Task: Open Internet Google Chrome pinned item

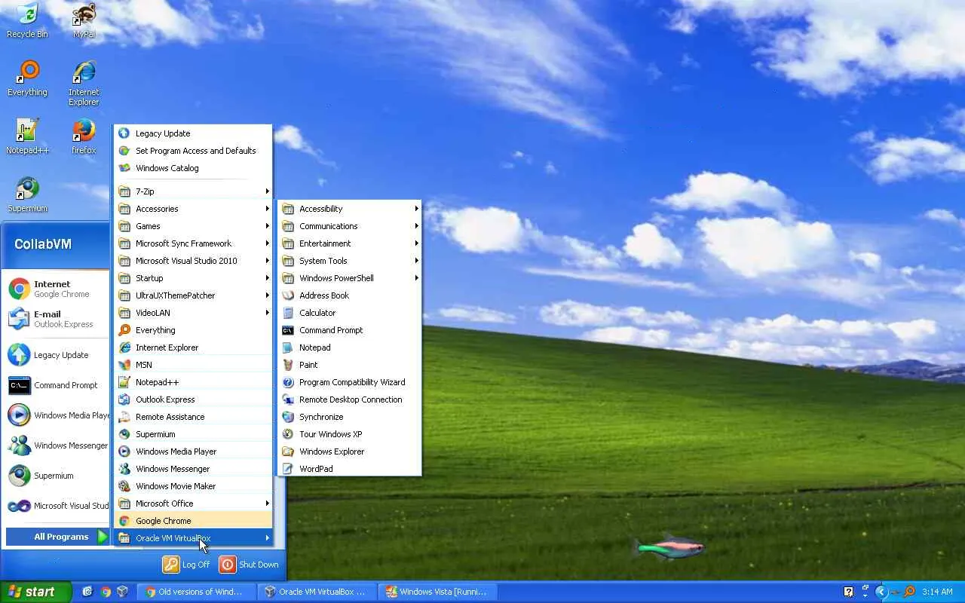Action: click(x=57, y=289)
